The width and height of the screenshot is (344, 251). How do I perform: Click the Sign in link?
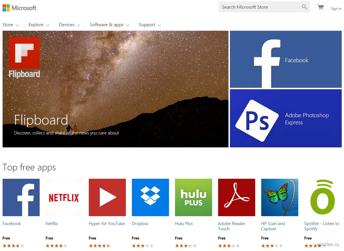point(336,9)
